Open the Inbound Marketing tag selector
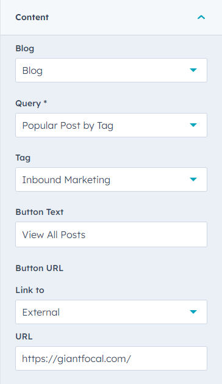This screenshot has height=384, width=222. click(x=112, y=179)
